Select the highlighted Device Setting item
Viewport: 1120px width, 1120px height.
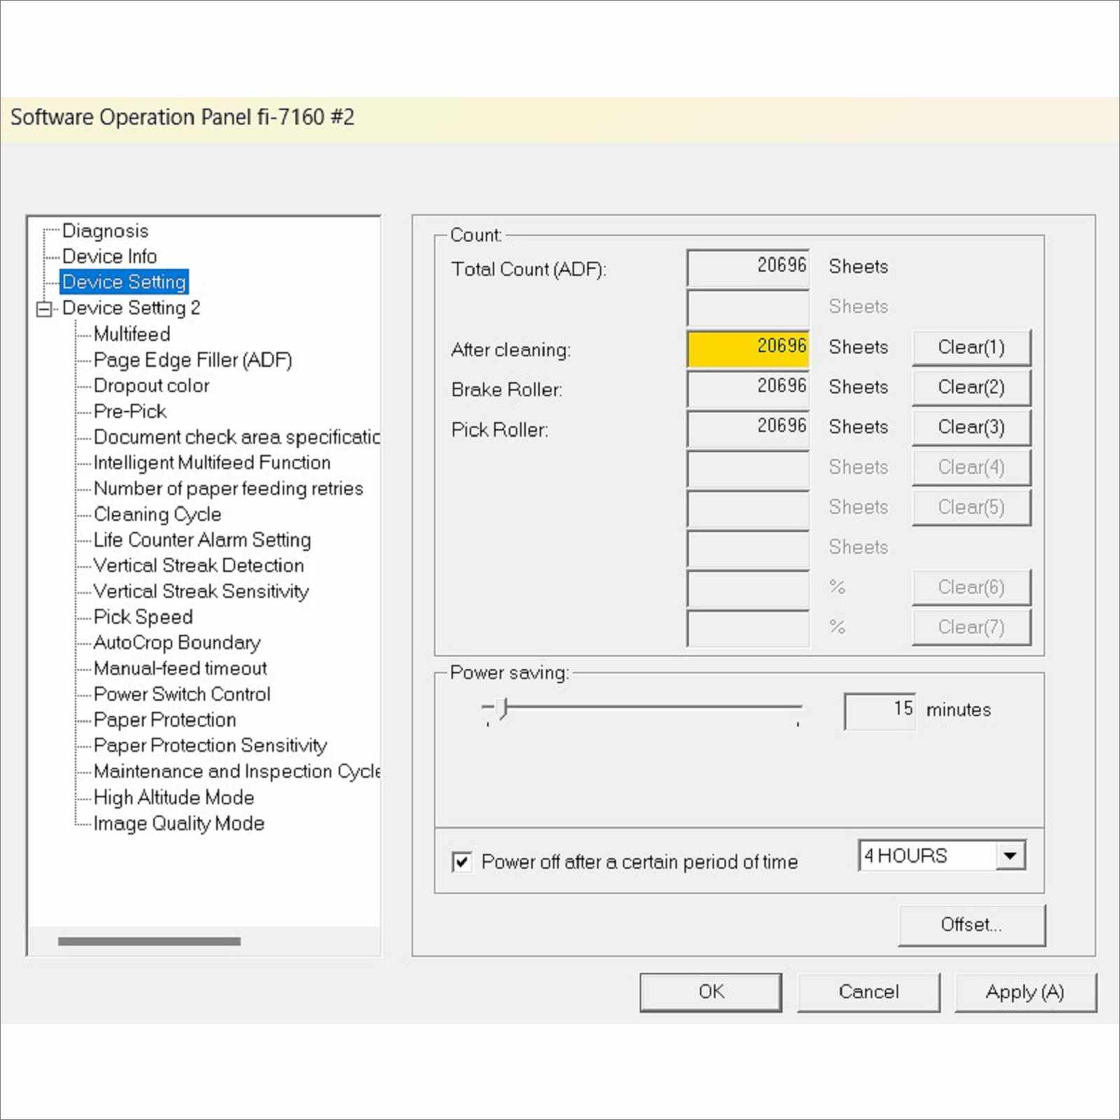[x=124, y=281]
